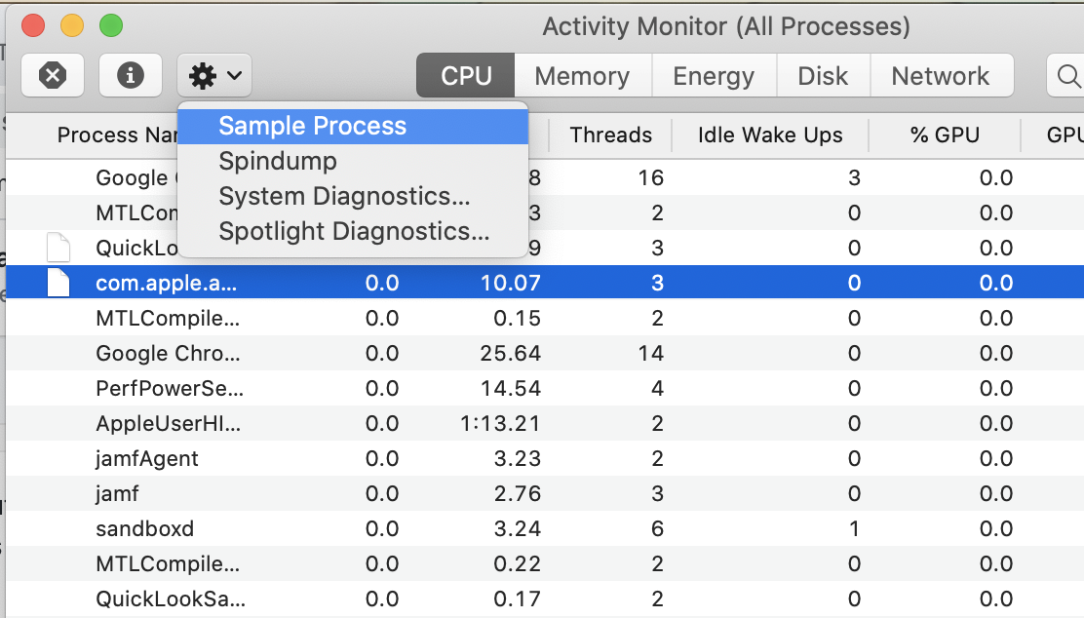Select the jamfAgent process row
The image size is (1084, 618).
tap(545, 458)
